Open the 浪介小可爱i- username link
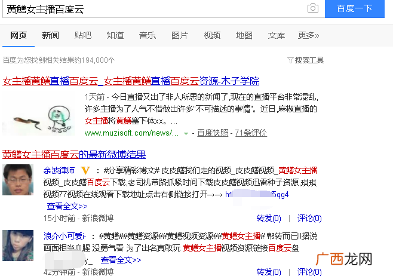Image resolution: width=393 pixels, height=276 pixels. click(65, 236)
